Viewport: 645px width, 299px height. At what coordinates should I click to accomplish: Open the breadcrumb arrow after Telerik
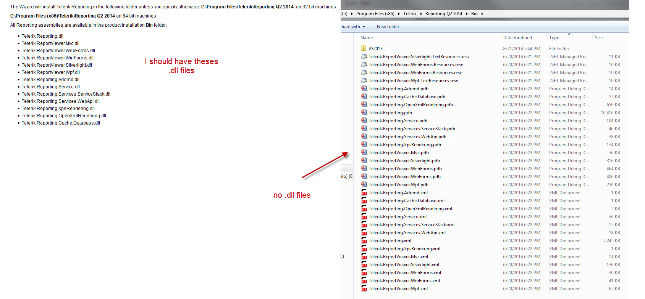(421, 14)
